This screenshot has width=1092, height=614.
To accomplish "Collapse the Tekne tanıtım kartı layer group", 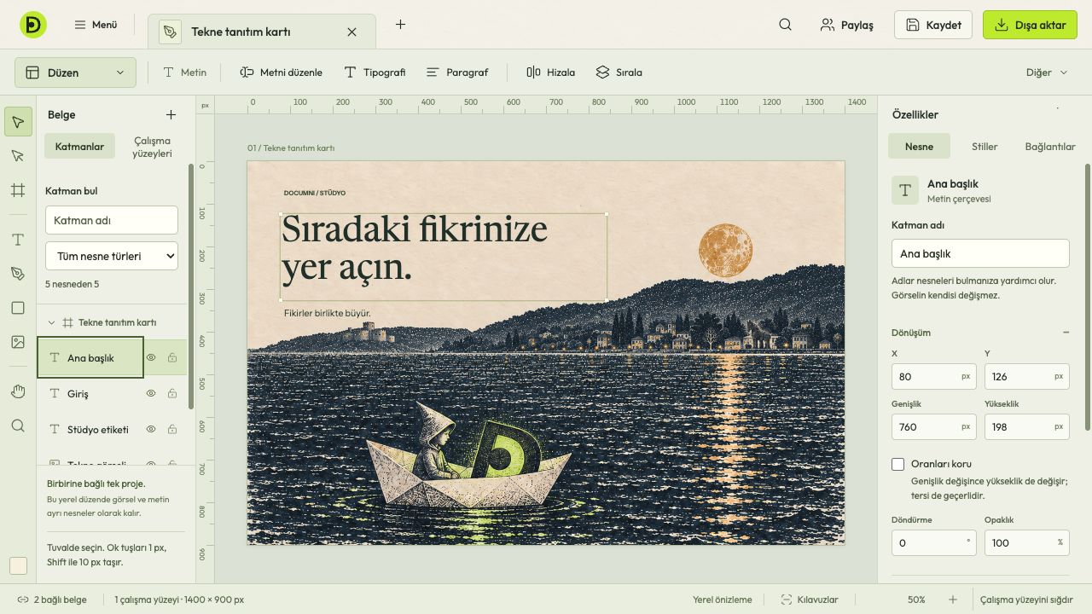I will (x=51, y=322).
